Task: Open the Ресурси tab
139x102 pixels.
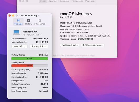Action: (x=90, y=1)
